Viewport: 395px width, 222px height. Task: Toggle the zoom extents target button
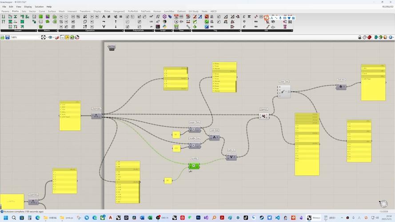tap(44, 37)
